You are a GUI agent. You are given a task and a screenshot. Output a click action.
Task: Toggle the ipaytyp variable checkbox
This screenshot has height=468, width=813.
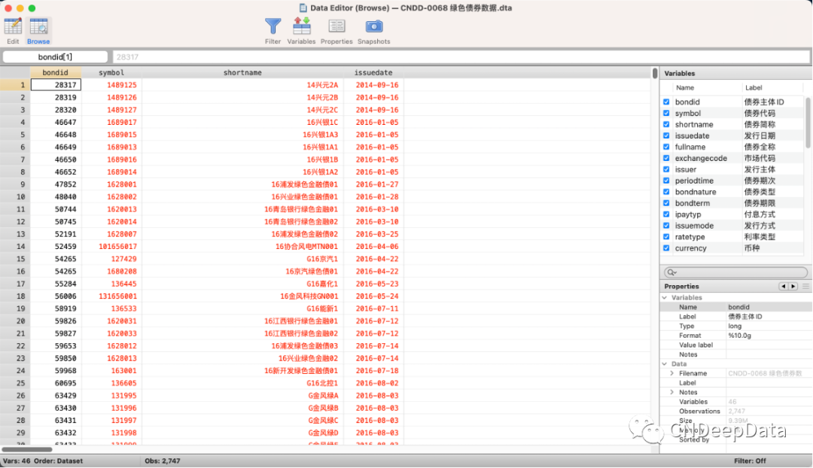[x=666, y=214]
